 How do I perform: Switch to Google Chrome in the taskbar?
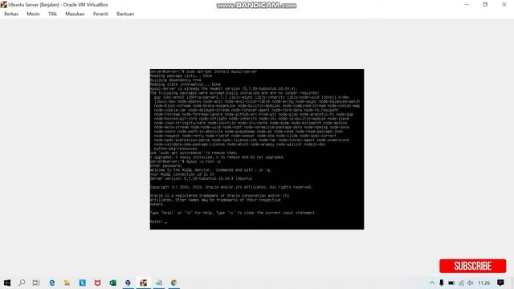click(173, 283)
